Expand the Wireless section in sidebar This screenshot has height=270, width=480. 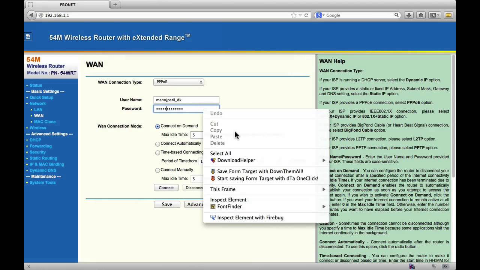pyautogui.click(x=27, y=128)
